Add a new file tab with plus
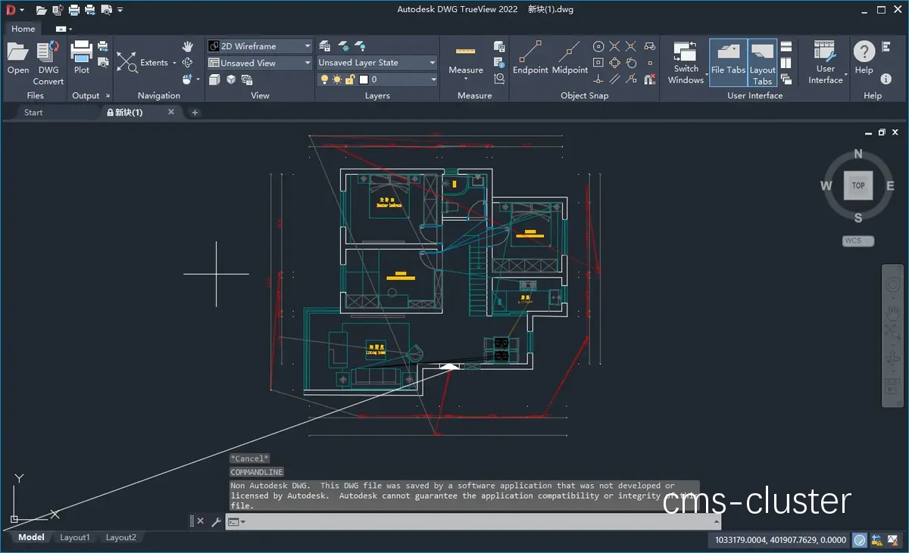 pyautogui.click(x=195, y=113)
